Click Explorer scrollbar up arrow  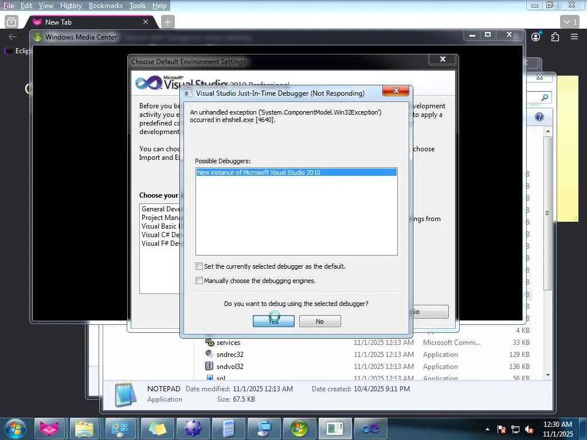tap(547, 131)
